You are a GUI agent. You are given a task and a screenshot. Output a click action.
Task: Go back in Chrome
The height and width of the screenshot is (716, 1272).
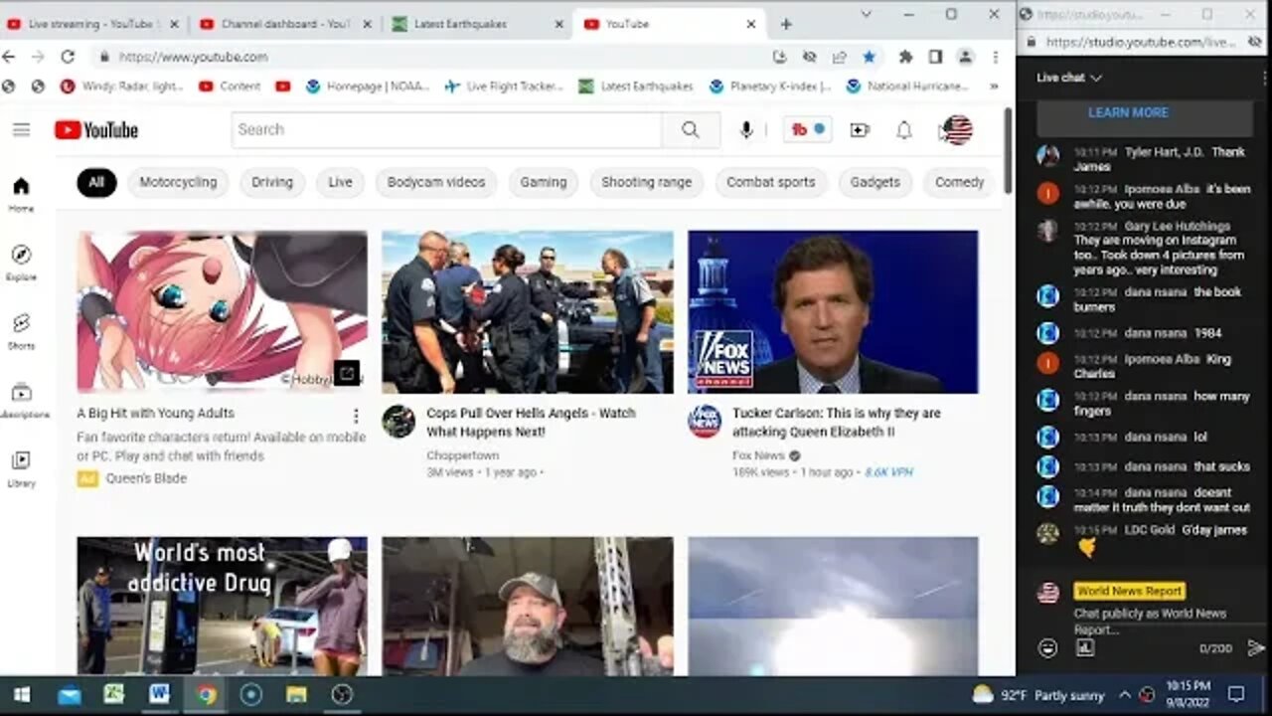click(9, 57)
